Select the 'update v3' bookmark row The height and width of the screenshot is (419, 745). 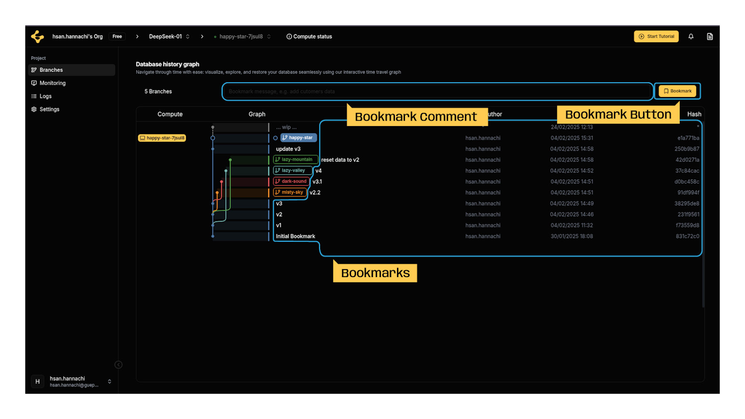(x=288, y=149)
